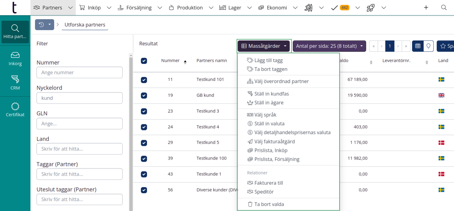Open Inkorg in the left sidebar
This screenshot has width=454, height=211.
coord(15,58)
